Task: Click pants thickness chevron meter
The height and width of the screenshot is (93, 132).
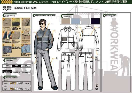Action: (x=16, y=89)
